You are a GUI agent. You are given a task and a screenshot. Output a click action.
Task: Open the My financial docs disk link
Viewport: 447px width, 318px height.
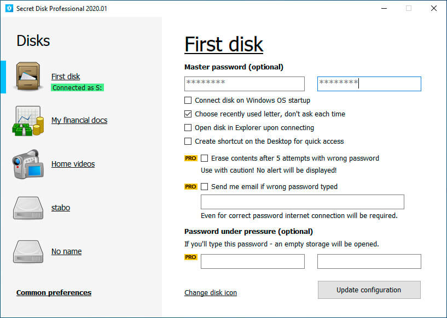tap(79, 120)
